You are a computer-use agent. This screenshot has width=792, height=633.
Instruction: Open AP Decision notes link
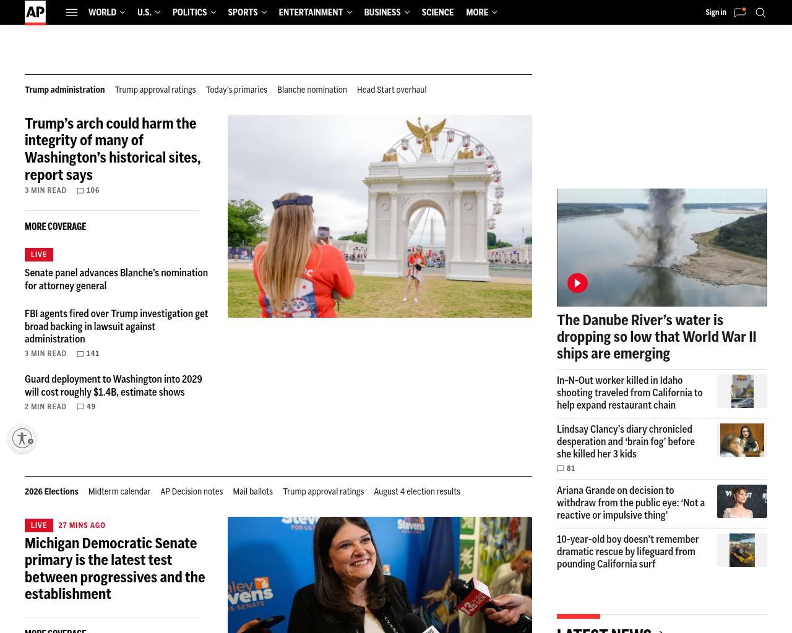coord(192,491)
